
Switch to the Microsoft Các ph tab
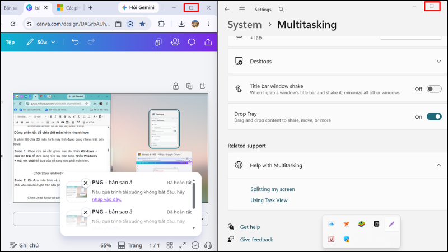click(68, 8)
